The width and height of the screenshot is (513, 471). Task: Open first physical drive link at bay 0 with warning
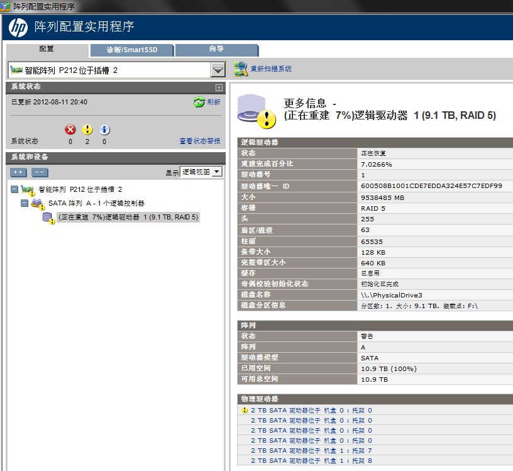click(x=311, y=410)
